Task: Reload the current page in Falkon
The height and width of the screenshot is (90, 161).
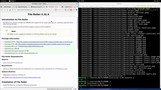Action: click(7, 10)
